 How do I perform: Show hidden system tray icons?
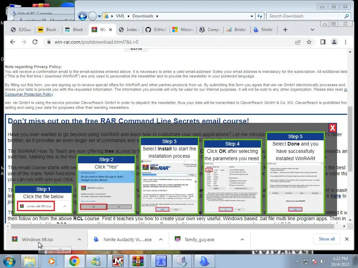tap(297, 261)
